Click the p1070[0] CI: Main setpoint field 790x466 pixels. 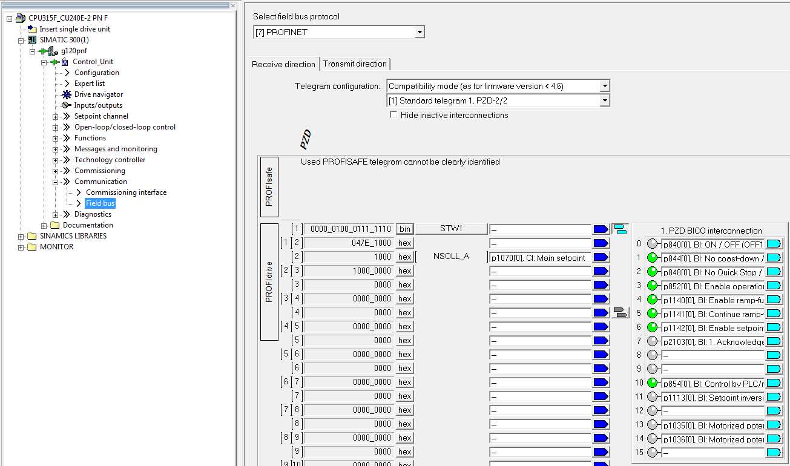point(540,257)
